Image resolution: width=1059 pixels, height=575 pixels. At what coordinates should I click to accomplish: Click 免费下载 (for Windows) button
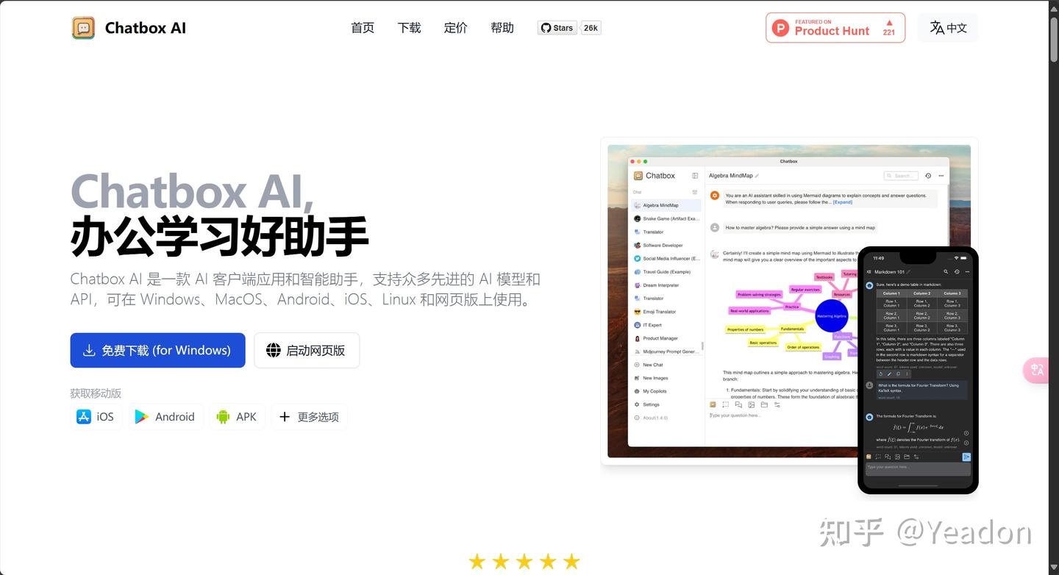tap(157, 350)
